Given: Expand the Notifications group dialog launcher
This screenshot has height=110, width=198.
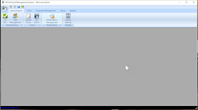Looking at the screenshot, I should click(x=61, y=25).
